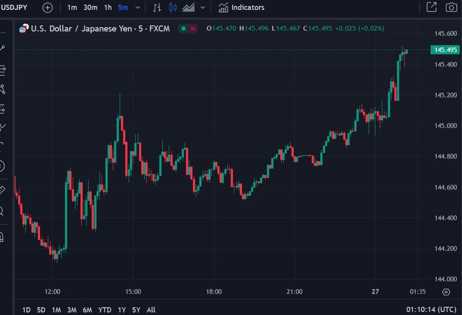462x315 pixels.
Task: Toggle the red dot in the chart legend
Action: [x=192, y=29]
